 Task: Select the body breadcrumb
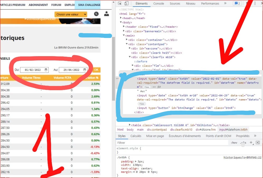pos(130,129)
